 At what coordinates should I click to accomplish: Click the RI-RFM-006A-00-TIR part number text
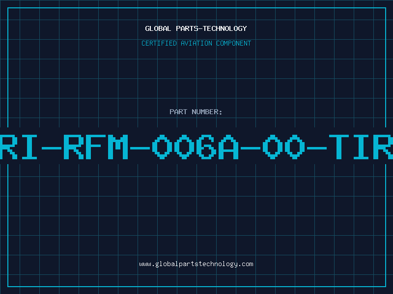pyautogui.click(x=196, y=147)
